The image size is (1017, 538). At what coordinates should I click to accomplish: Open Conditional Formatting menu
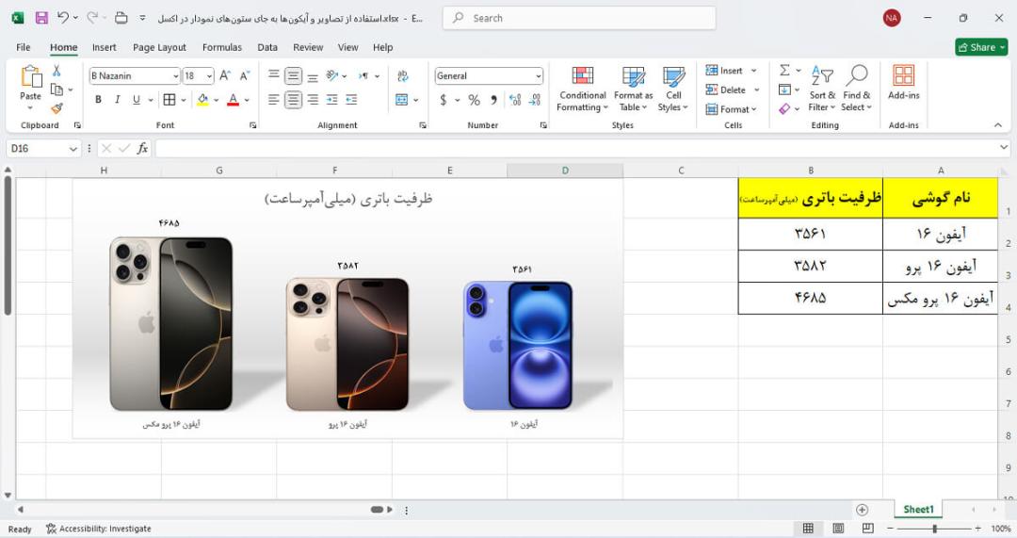coord(582,89)
